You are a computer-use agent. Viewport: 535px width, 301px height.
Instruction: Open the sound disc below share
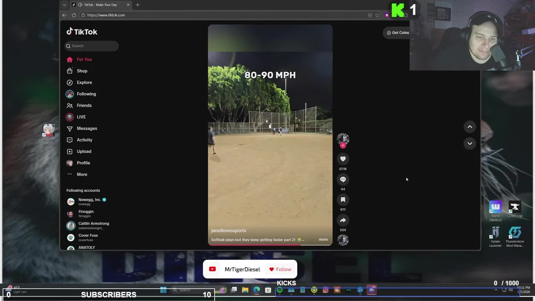coord(343,240)
